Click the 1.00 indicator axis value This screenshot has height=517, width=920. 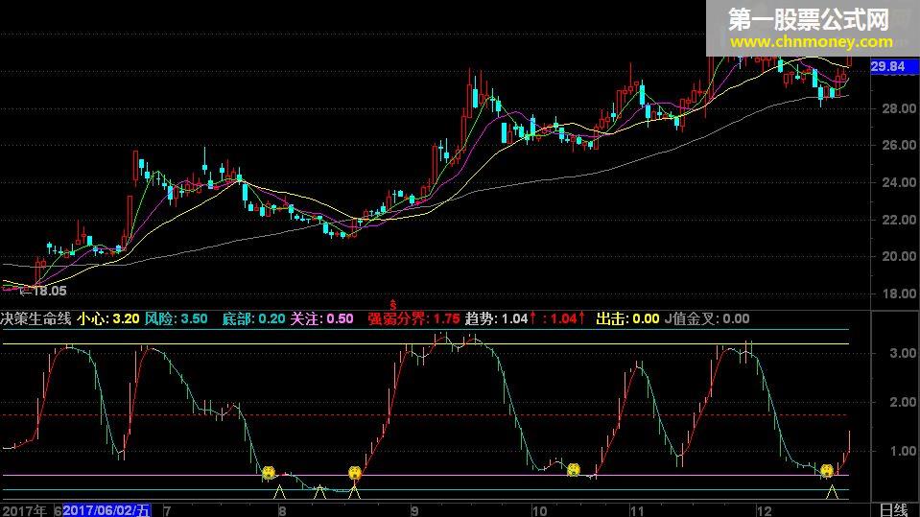[903, 451]
